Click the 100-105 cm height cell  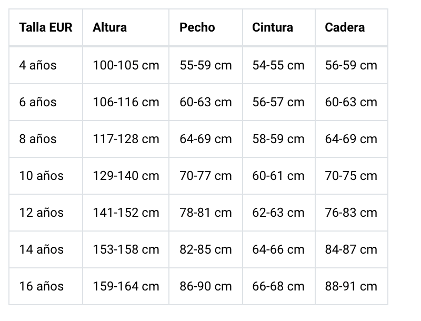126,65
